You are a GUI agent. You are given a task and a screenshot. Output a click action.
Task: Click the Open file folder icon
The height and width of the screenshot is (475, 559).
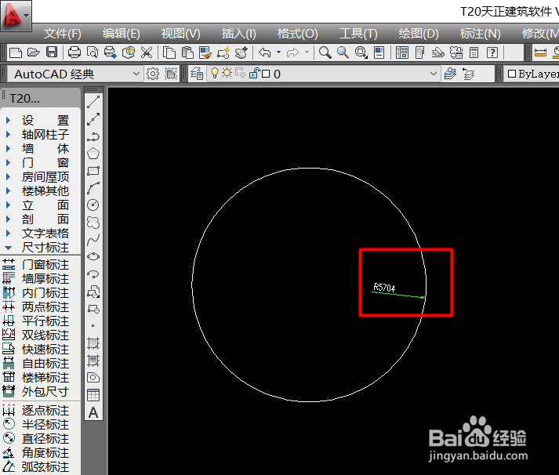coord(34,53)
